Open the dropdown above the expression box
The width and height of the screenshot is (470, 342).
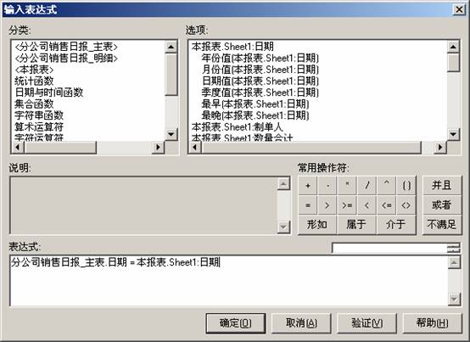coord(454,248)
